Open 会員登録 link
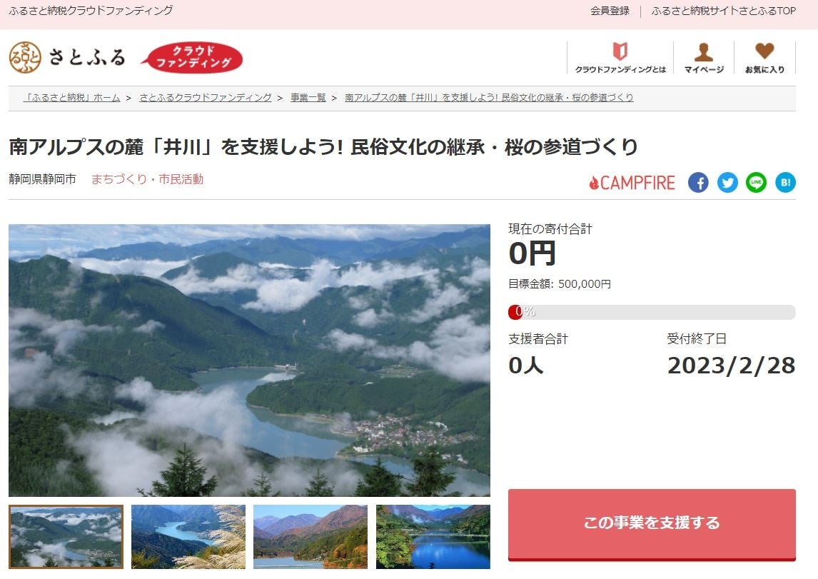 (610, 11)
